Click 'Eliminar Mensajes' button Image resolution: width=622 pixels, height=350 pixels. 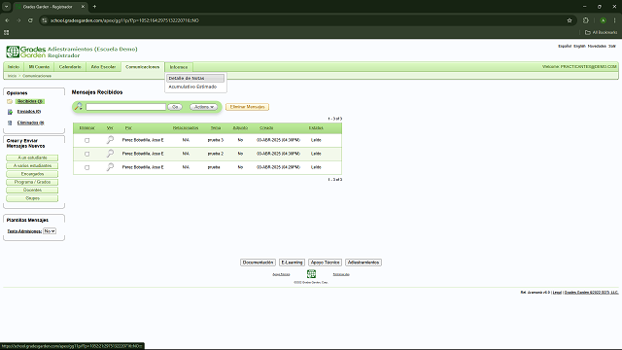[247, 107]
